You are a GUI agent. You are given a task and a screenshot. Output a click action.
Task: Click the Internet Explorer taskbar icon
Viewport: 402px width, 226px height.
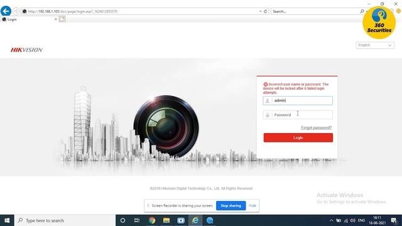tap(195, 220)
